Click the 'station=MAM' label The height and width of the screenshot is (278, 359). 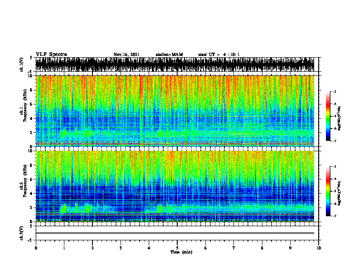tap(169, 55)
